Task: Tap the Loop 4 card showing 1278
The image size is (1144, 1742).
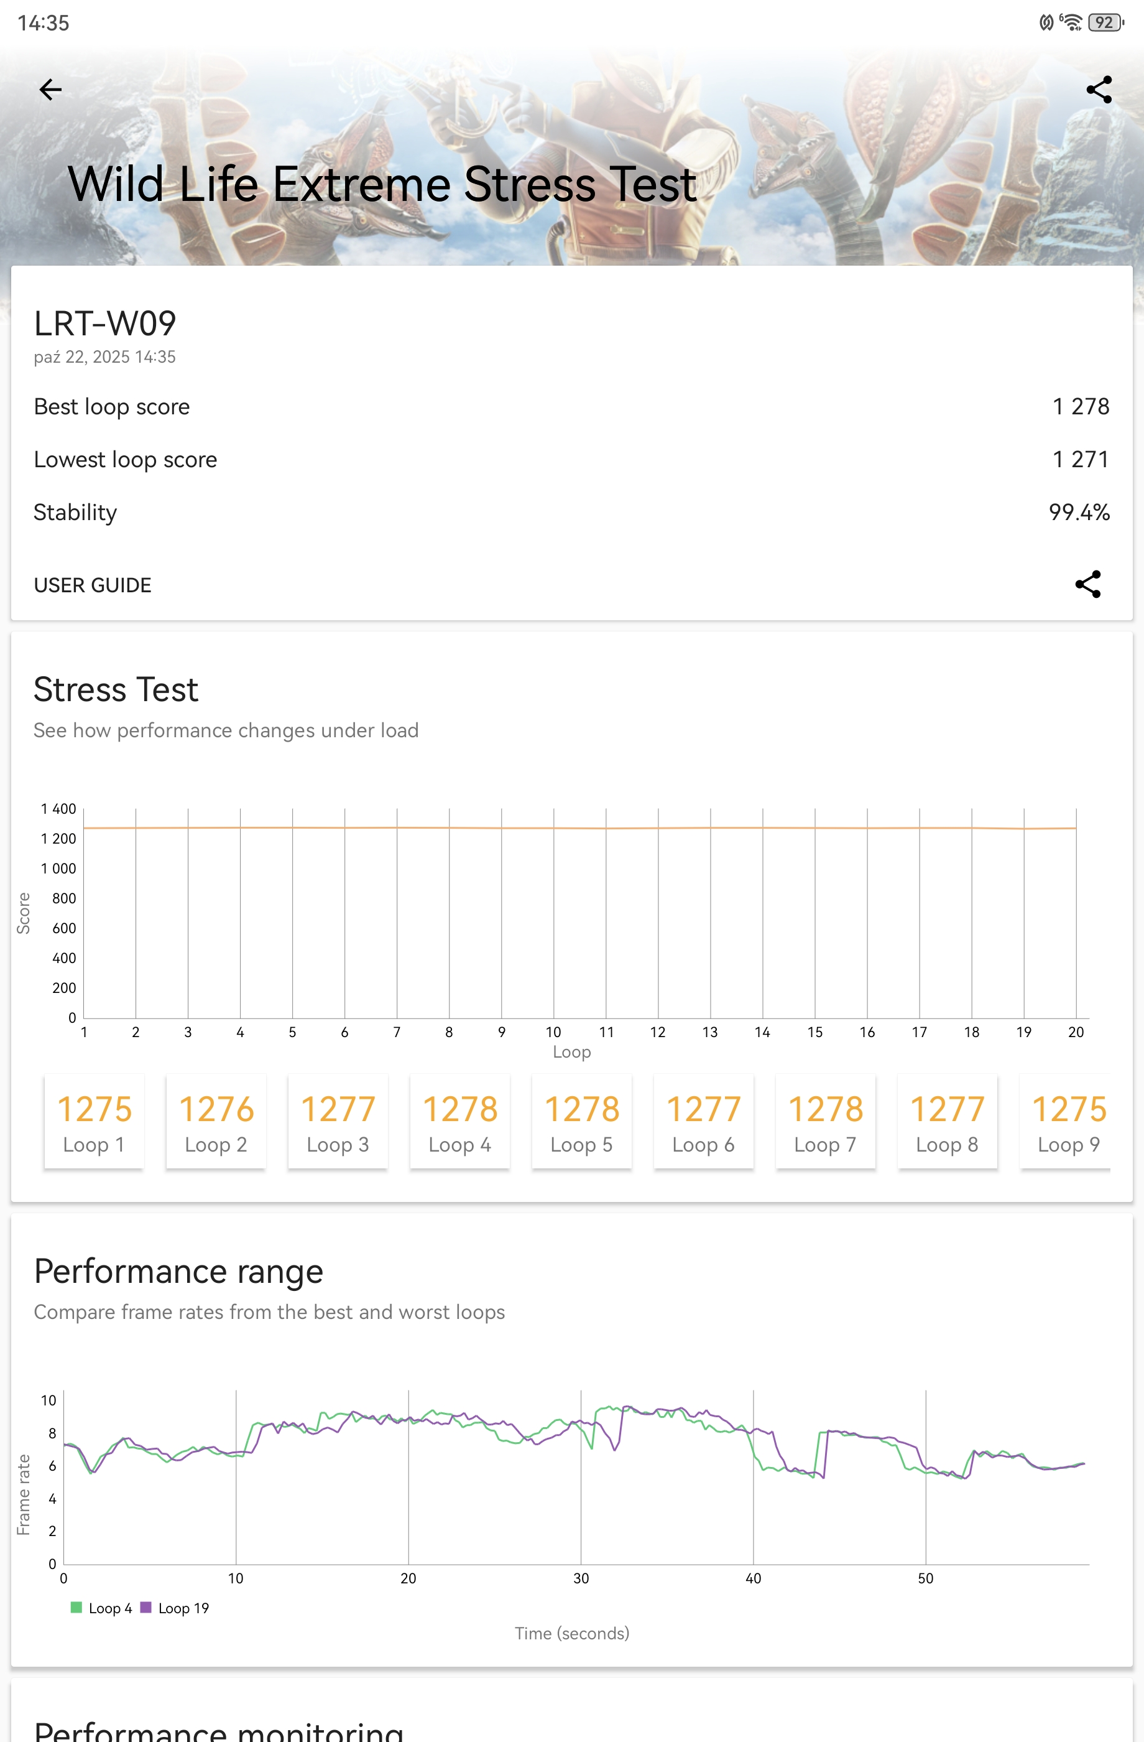Action: point(460,1121)
